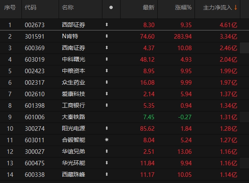Click the circle dot column header

pos(111,7)
